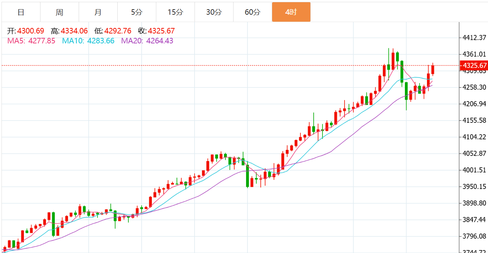The width and height of the screenshot is (488, 253).
Task: Click the MA20 value 4264.43
Action: tap(160, 41)
